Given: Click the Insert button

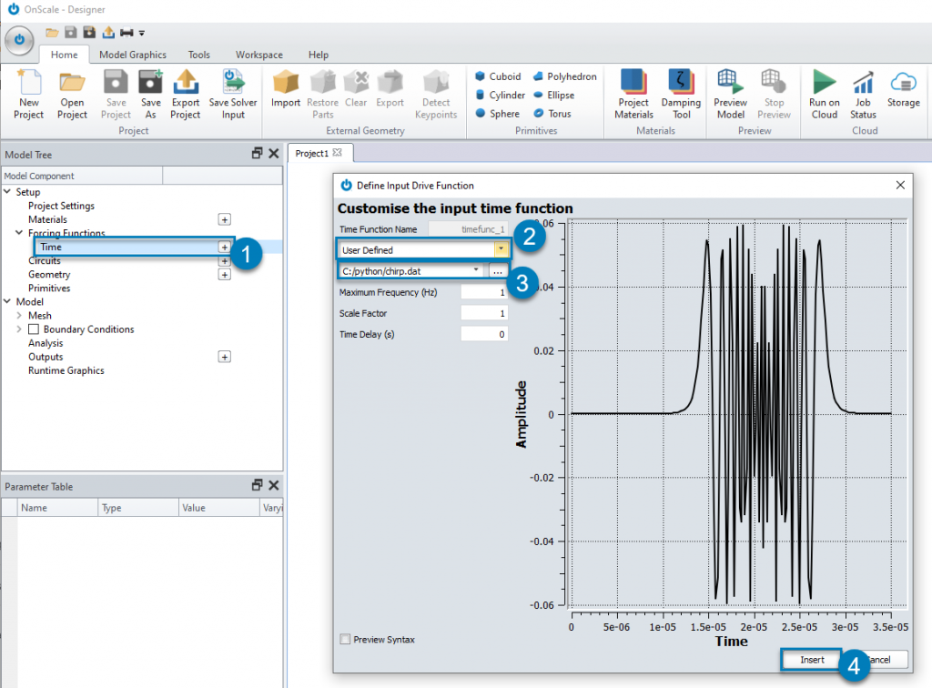Looking at the screenshot, I should coord(810,659).
